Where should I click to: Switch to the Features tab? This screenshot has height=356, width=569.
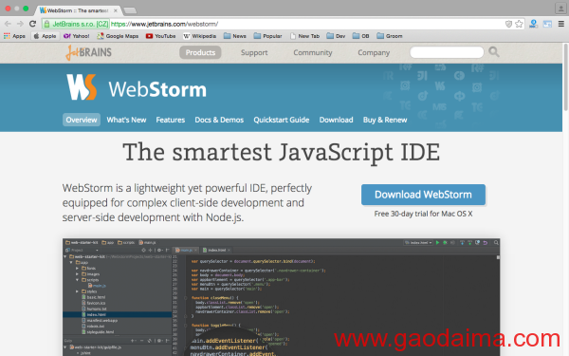pyautogui.click(x=170, y=120)
